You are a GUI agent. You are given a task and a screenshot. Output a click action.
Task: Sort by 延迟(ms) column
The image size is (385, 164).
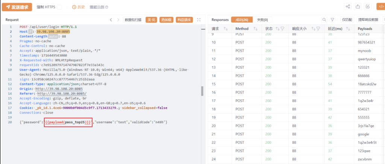(348, 29)
